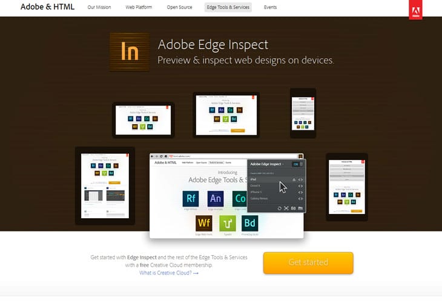The image size is (442, 303).
Task: Click the Wf Edge Web Fonts icon
Action: [204, 223]
